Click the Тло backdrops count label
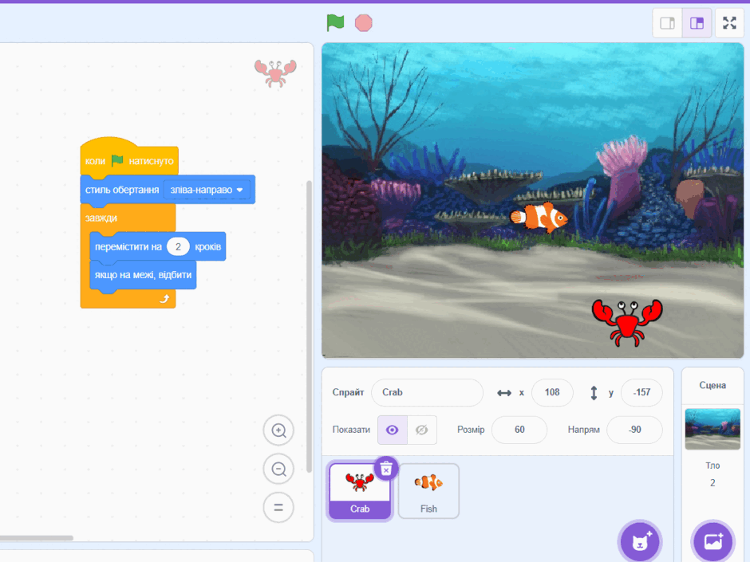 pyautogui.click(x=712, y=465)
